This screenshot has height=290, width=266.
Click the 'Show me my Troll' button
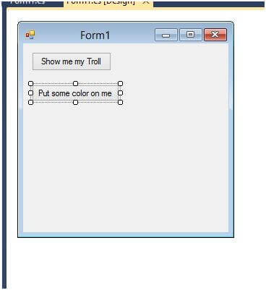[72, 61]
